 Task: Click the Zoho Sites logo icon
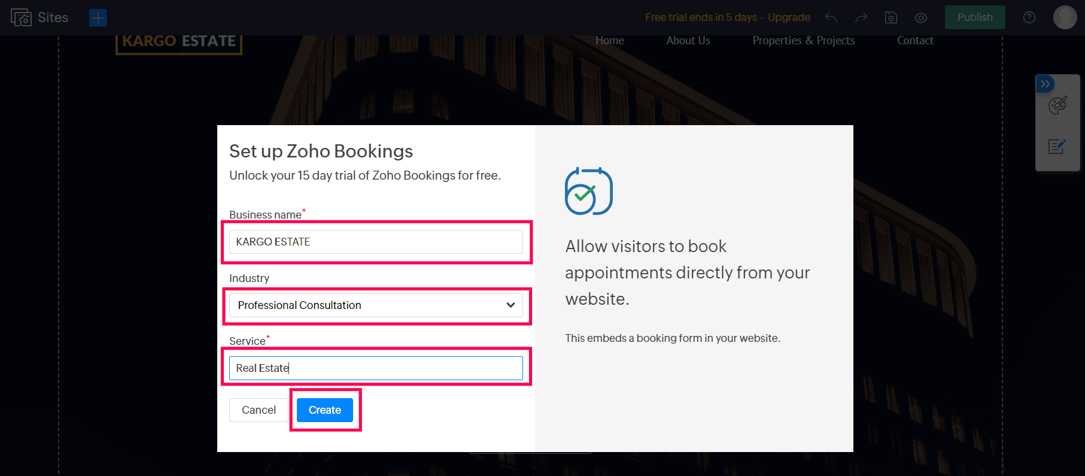21,17
